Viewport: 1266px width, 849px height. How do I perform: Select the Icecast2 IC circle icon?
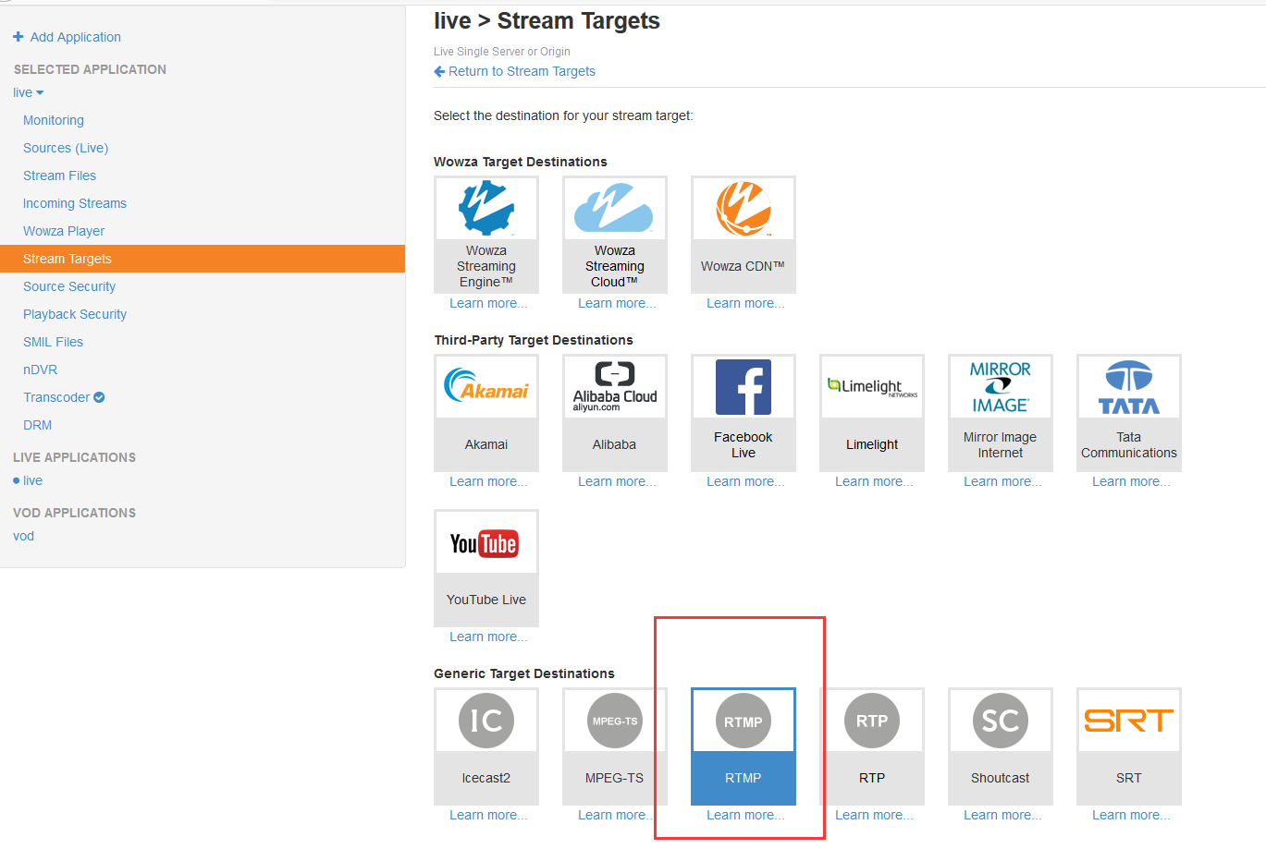click(486, 721)
